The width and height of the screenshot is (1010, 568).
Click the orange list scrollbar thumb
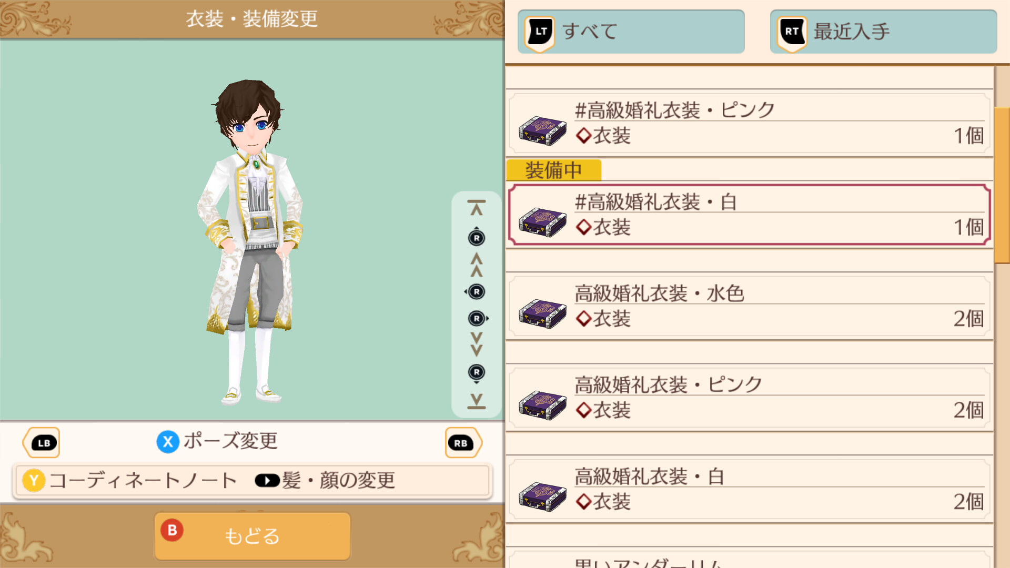(x=1002, y=185)
